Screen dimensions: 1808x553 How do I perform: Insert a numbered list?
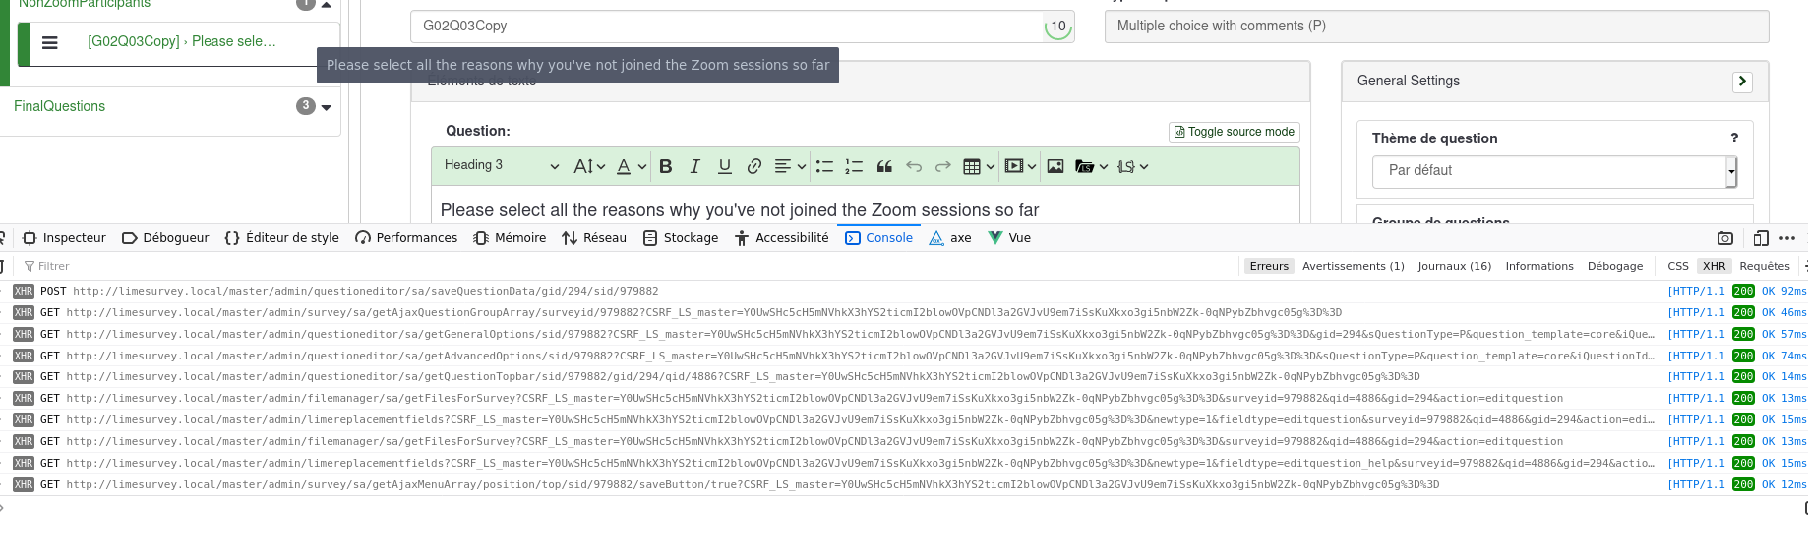[x=854, y=166]
